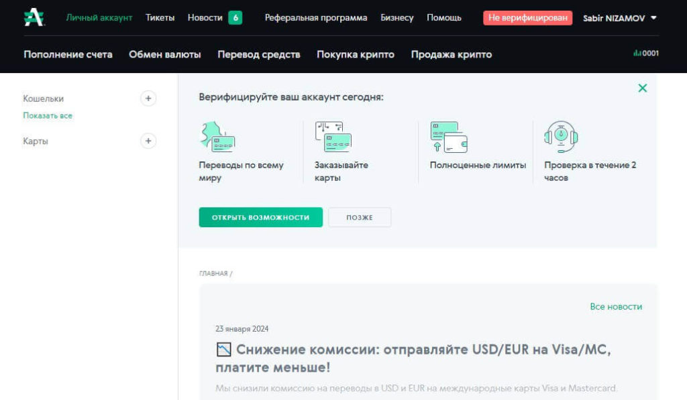
Task: Dismiss the verification banner via the X
Action: pyautogui.click(x=643, y=88)
